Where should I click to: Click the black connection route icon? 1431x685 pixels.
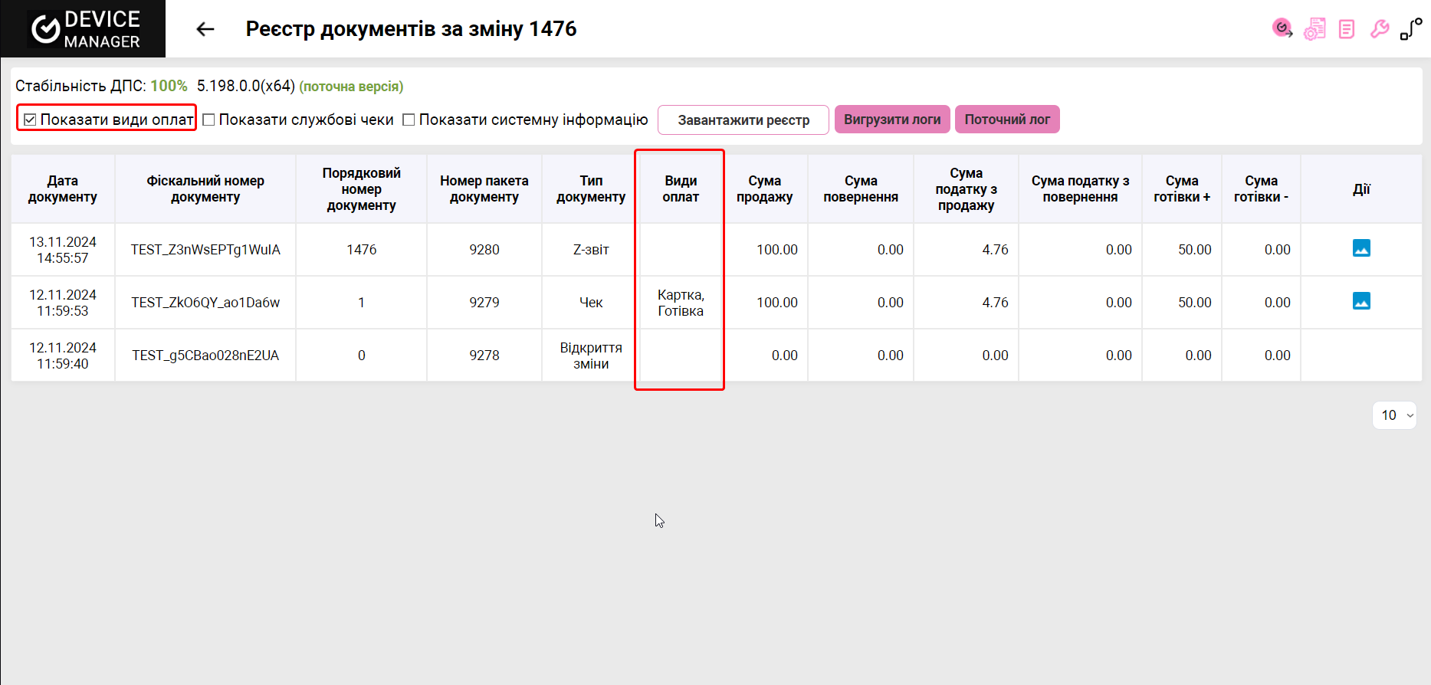point(1411,29)
